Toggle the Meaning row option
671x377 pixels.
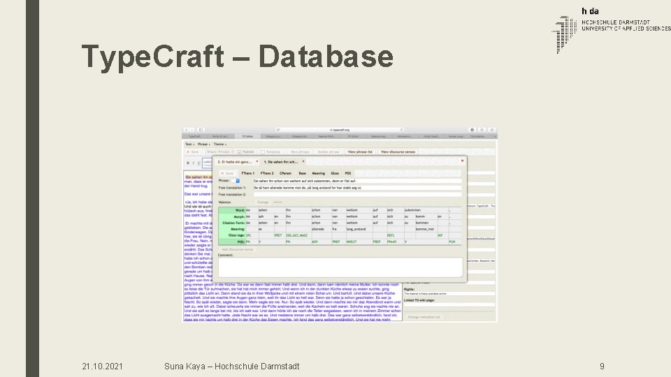pos(319,173)
